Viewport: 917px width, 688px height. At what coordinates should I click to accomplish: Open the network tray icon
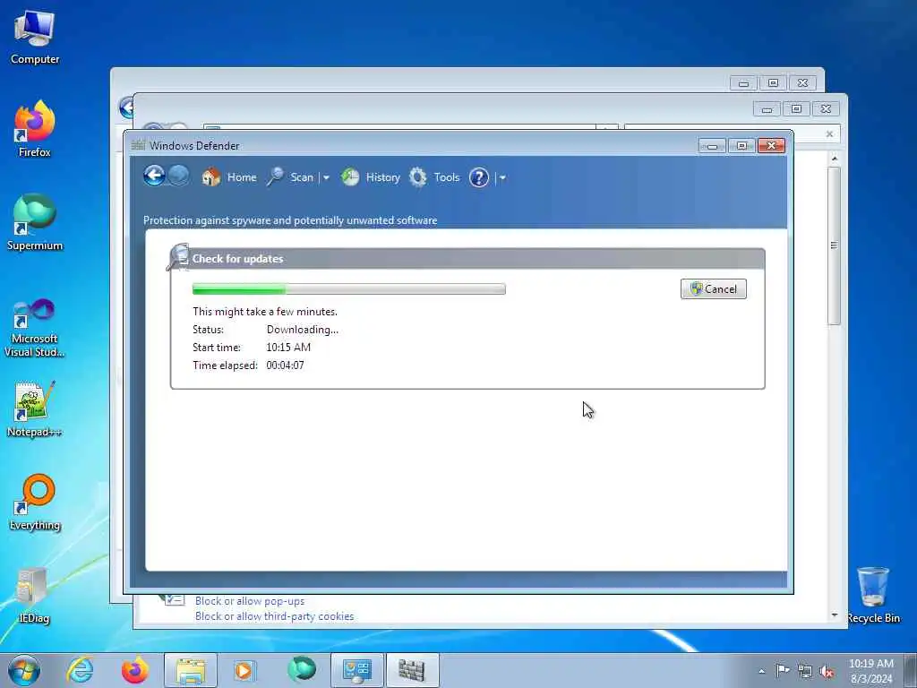(x=805, y=671)
